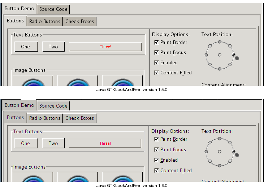264x192 pixels.
Task: Open the Source Code tab in the 1.5.0 panel
Action: 53,9
